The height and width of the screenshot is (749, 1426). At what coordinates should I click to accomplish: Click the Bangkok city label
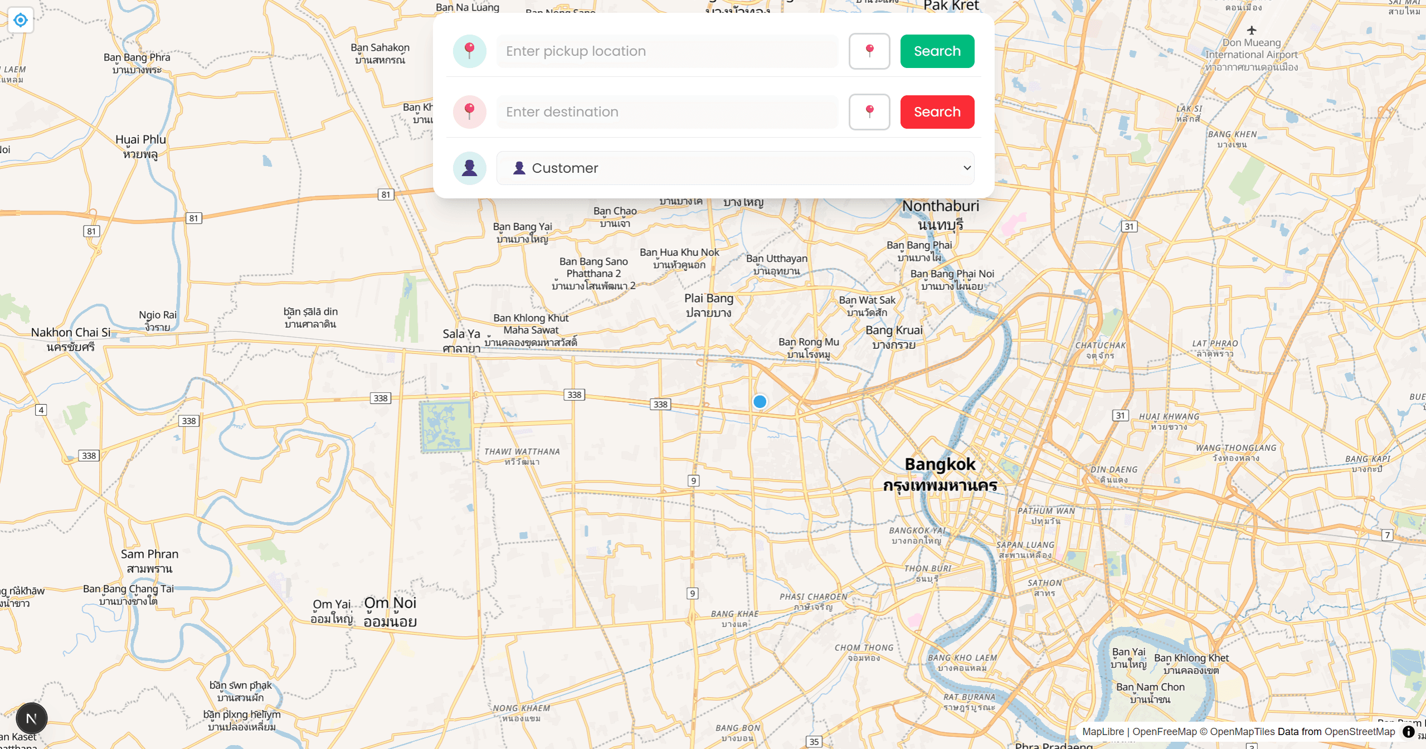point(940,474)
